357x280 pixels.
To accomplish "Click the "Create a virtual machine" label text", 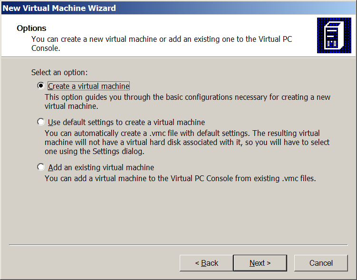I will pos(89,86).
